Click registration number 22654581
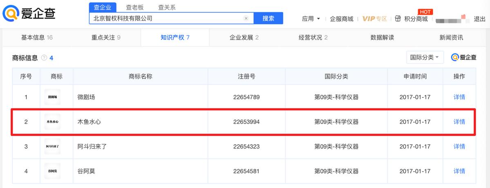 click(x=246, y=171)
